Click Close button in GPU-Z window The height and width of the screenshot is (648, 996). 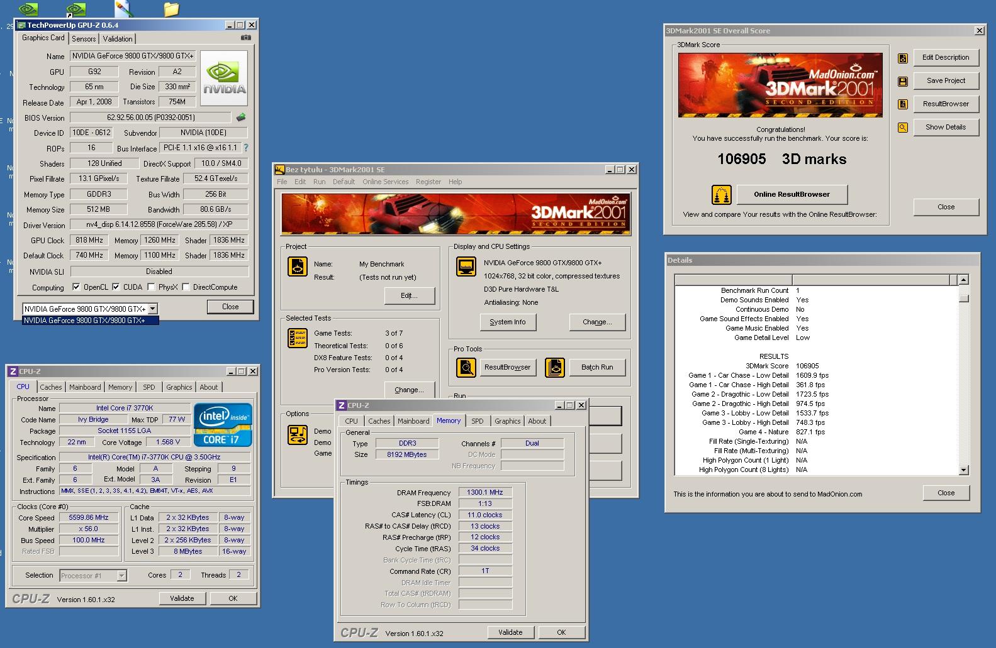[x=230, y=307]
